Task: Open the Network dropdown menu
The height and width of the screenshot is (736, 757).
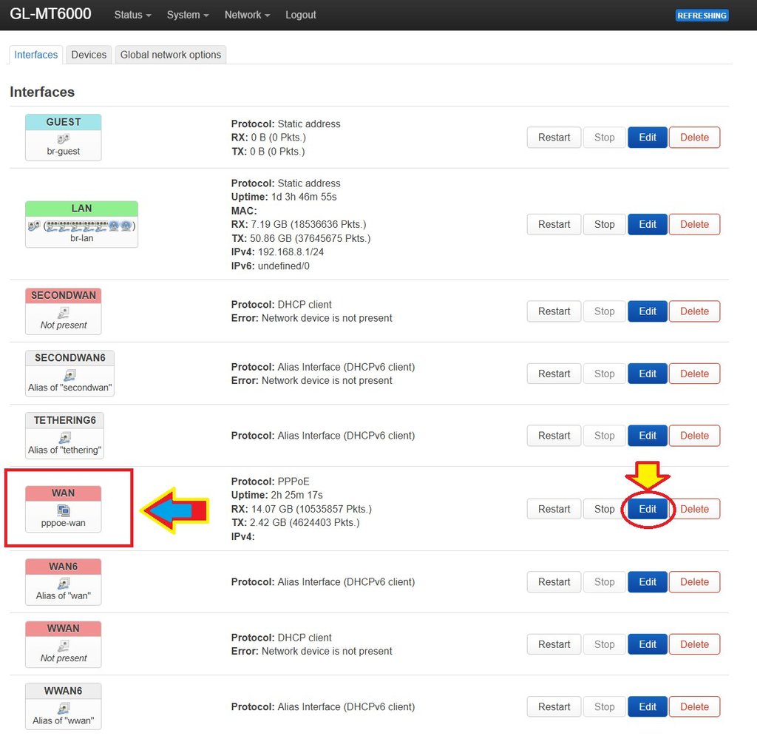Action: (247, 15)
